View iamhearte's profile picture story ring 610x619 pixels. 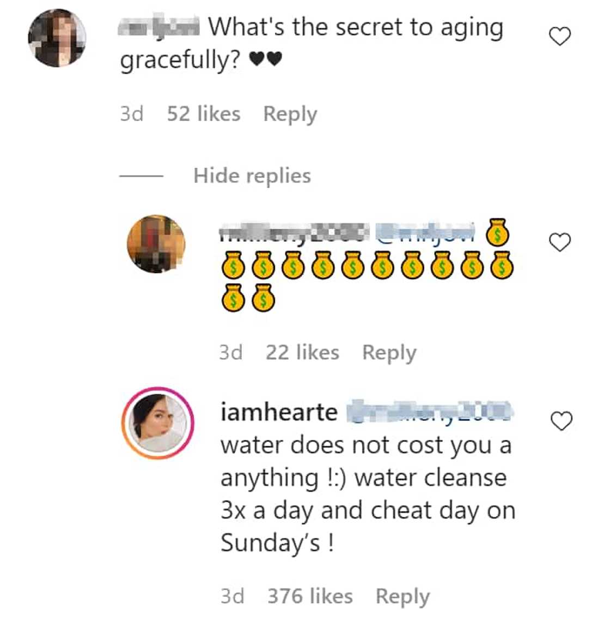157,423
